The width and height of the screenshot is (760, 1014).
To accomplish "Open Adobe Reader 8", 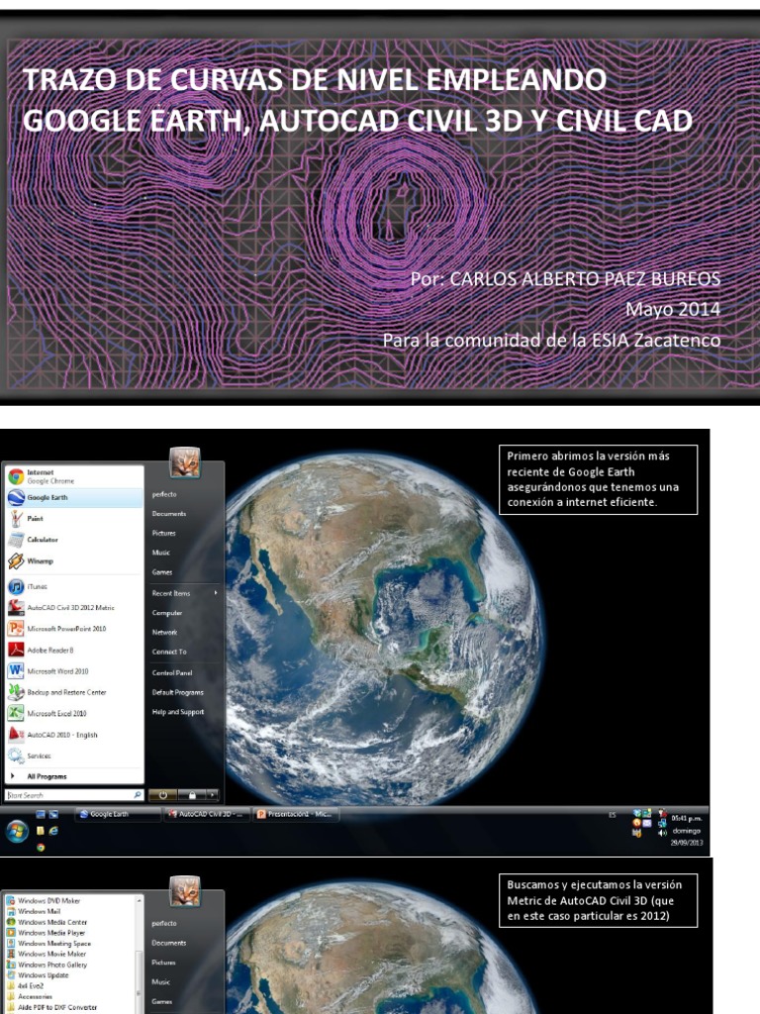I will (73, 650).
